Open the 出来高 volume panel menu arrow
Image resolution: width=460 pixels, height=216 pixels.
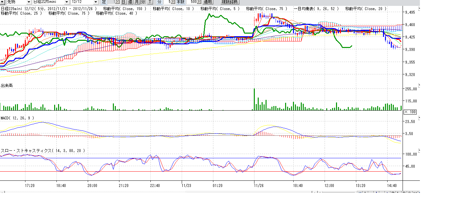point(419,85)
